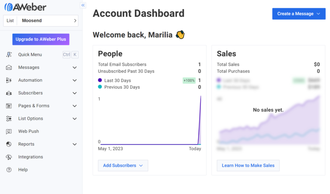
Task: Click the Ctrl shortcut key badge
Action: click(67, 55)
